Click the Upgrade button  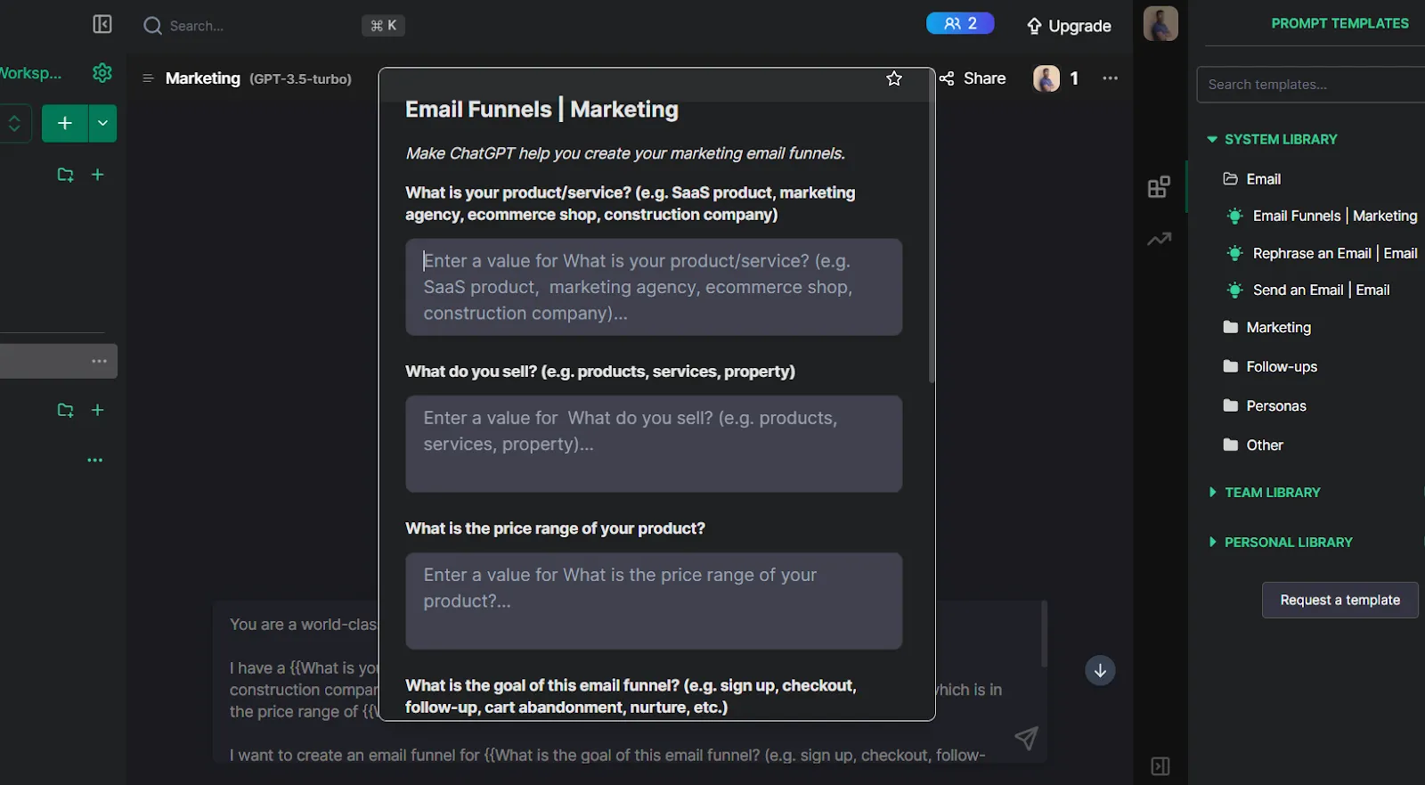1069,26
